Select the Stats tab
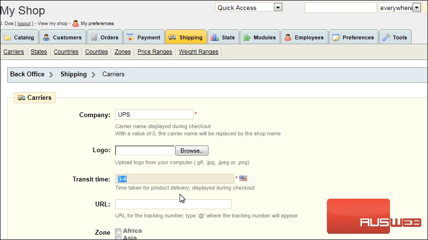This screenshot has width=428, height=240. coord(223,37)
